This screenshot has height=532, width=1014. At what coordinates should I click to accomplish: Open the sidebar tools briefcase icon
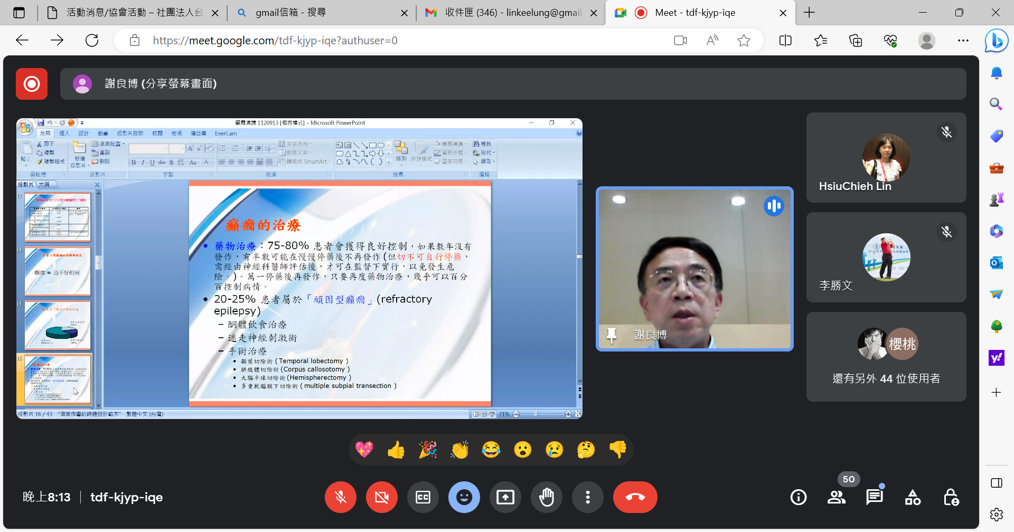pyautogui.click(x=996, y=168)
